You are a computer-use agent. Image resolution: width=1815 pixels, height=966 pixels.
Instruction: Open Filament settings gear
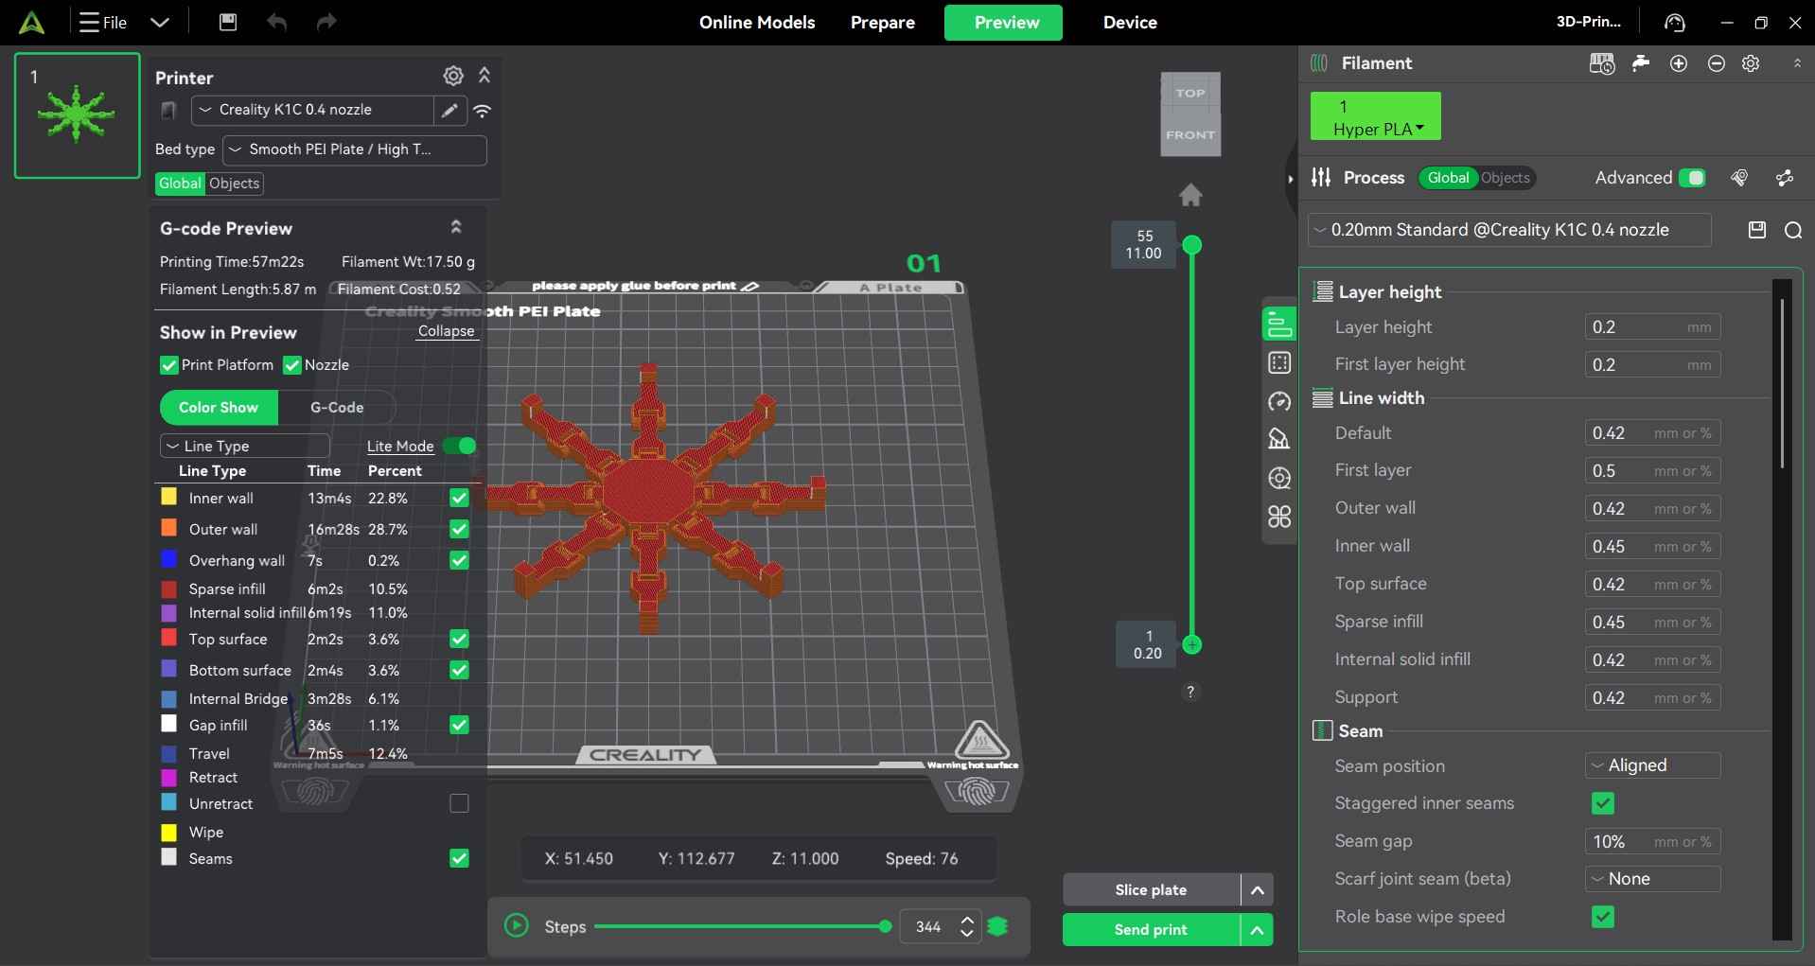pos(1752,63)
